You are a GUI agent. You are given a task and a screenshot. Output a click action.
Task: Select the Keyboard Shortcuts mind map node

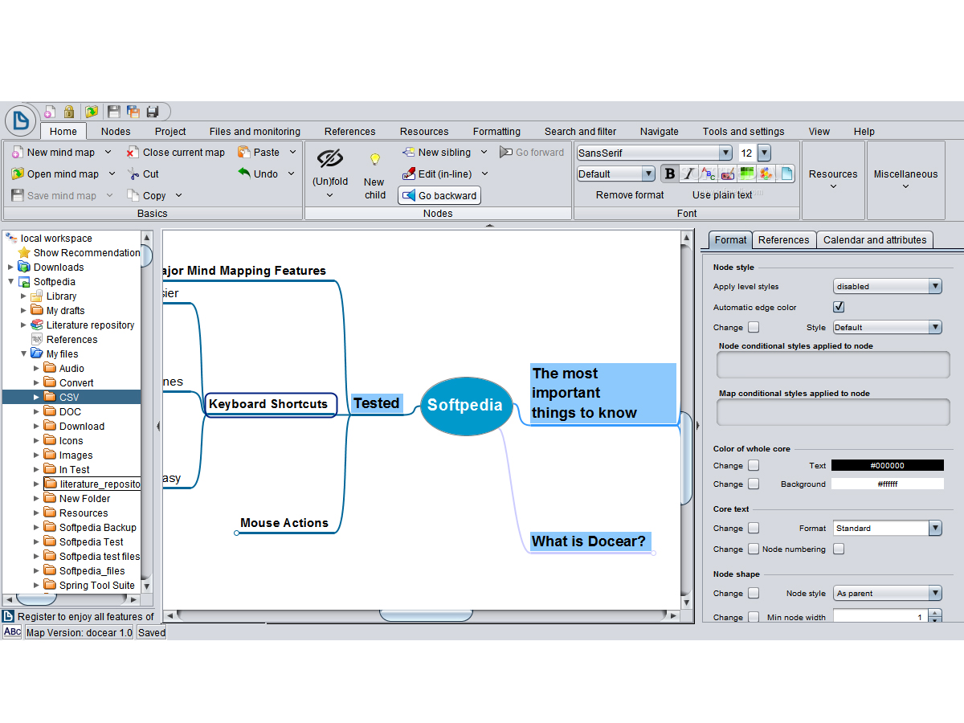(268, 404)
